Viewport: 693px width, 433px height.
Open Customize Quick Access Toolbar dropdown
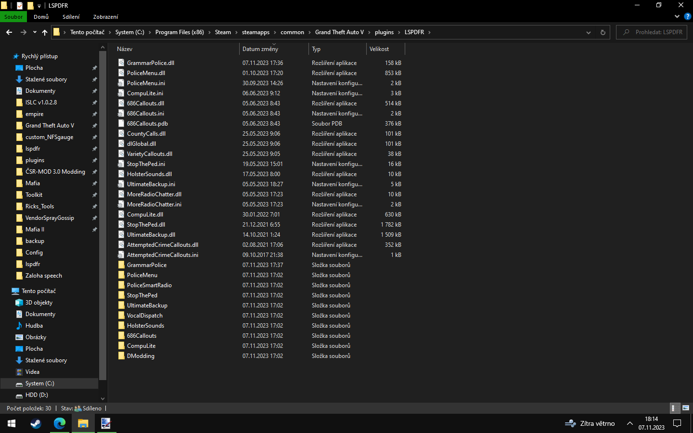39,6
